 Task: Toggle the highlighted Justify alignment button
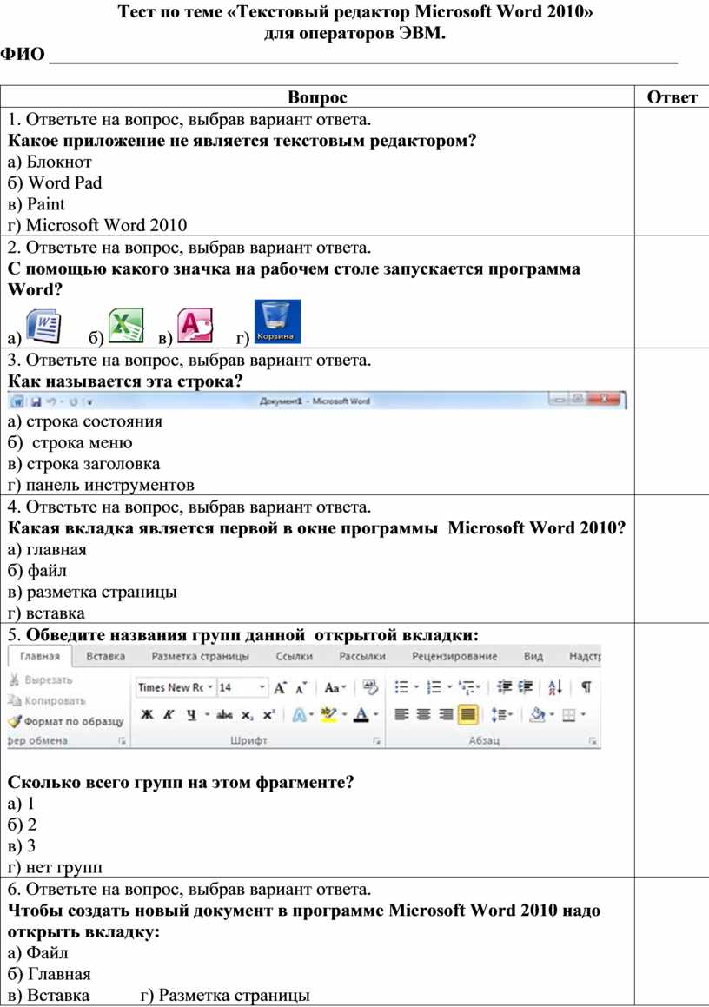[468, 714]
